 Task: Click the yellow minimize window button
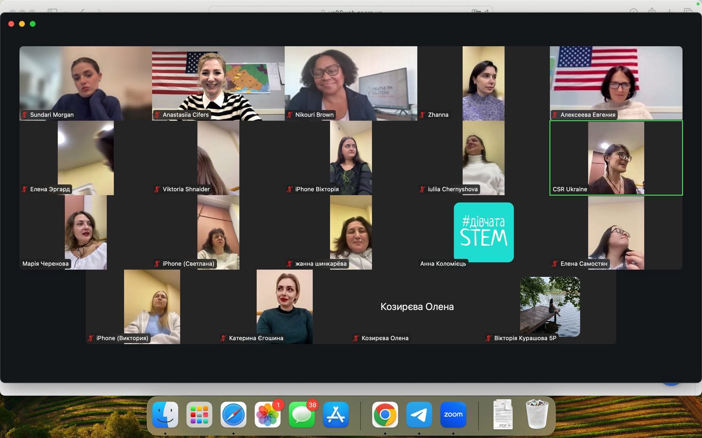(x=22, y=24)
